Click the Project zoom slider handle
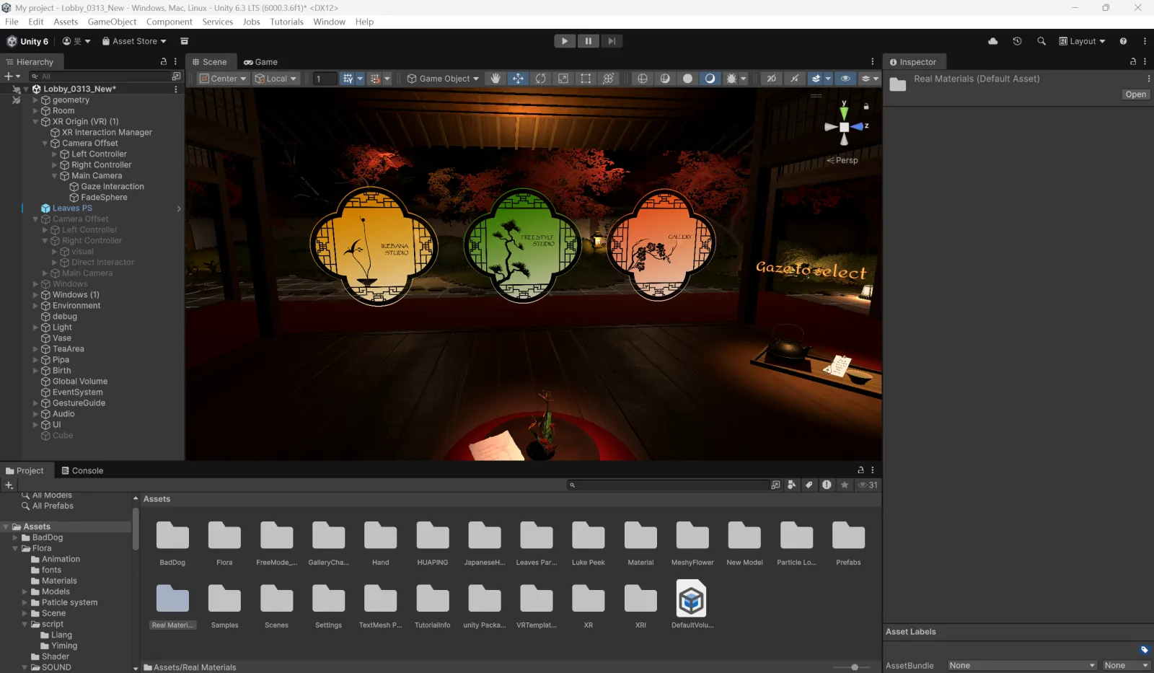 855,667
